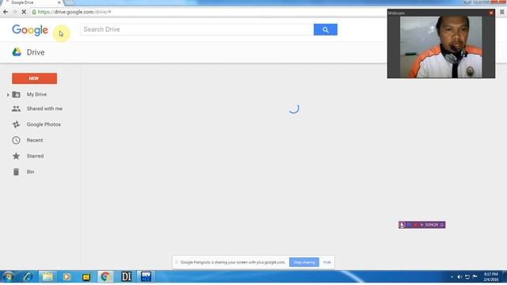The width and height of the screenshot is (507, 285).
Task: Open the Starred label in the sidebar
Action: 35,156
